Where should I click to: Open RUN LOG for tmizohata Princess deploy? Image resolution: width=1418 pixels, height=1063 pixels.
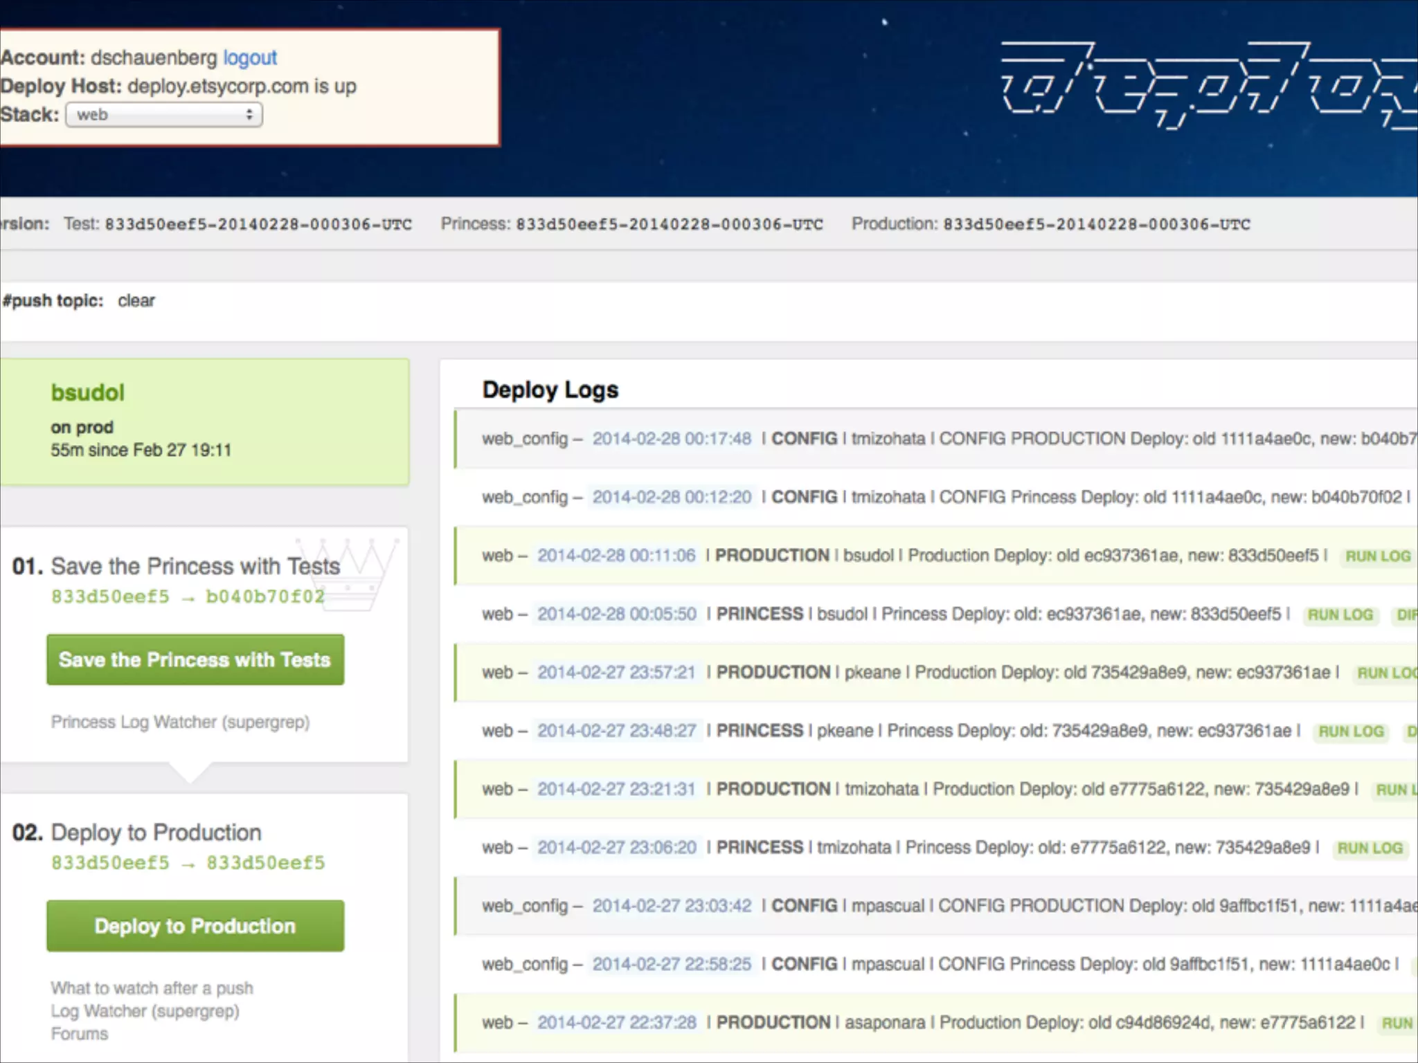tap(1370, 848)
